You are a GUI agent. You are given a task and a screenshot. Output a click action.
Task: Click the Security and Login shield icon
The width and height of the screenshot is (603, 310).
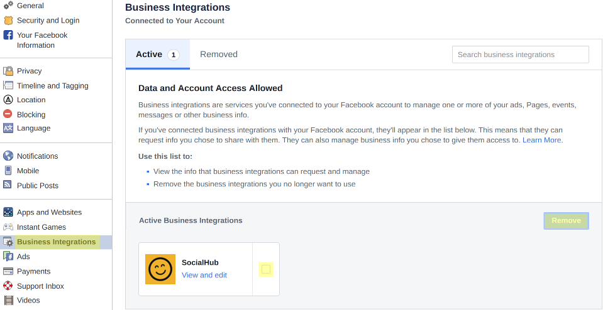8,20
